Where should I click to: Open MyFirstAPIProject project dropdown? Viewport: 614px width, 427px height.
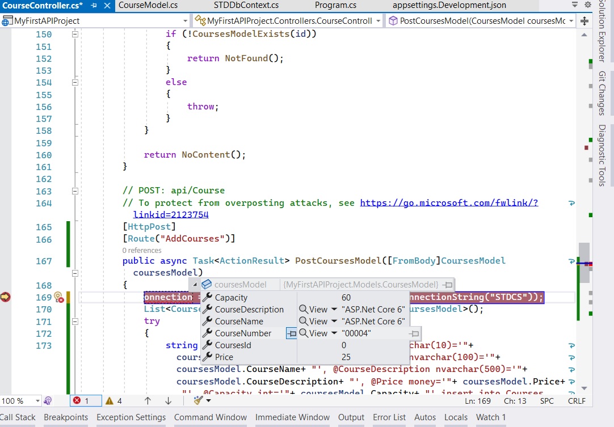click(x=185, y=21)
